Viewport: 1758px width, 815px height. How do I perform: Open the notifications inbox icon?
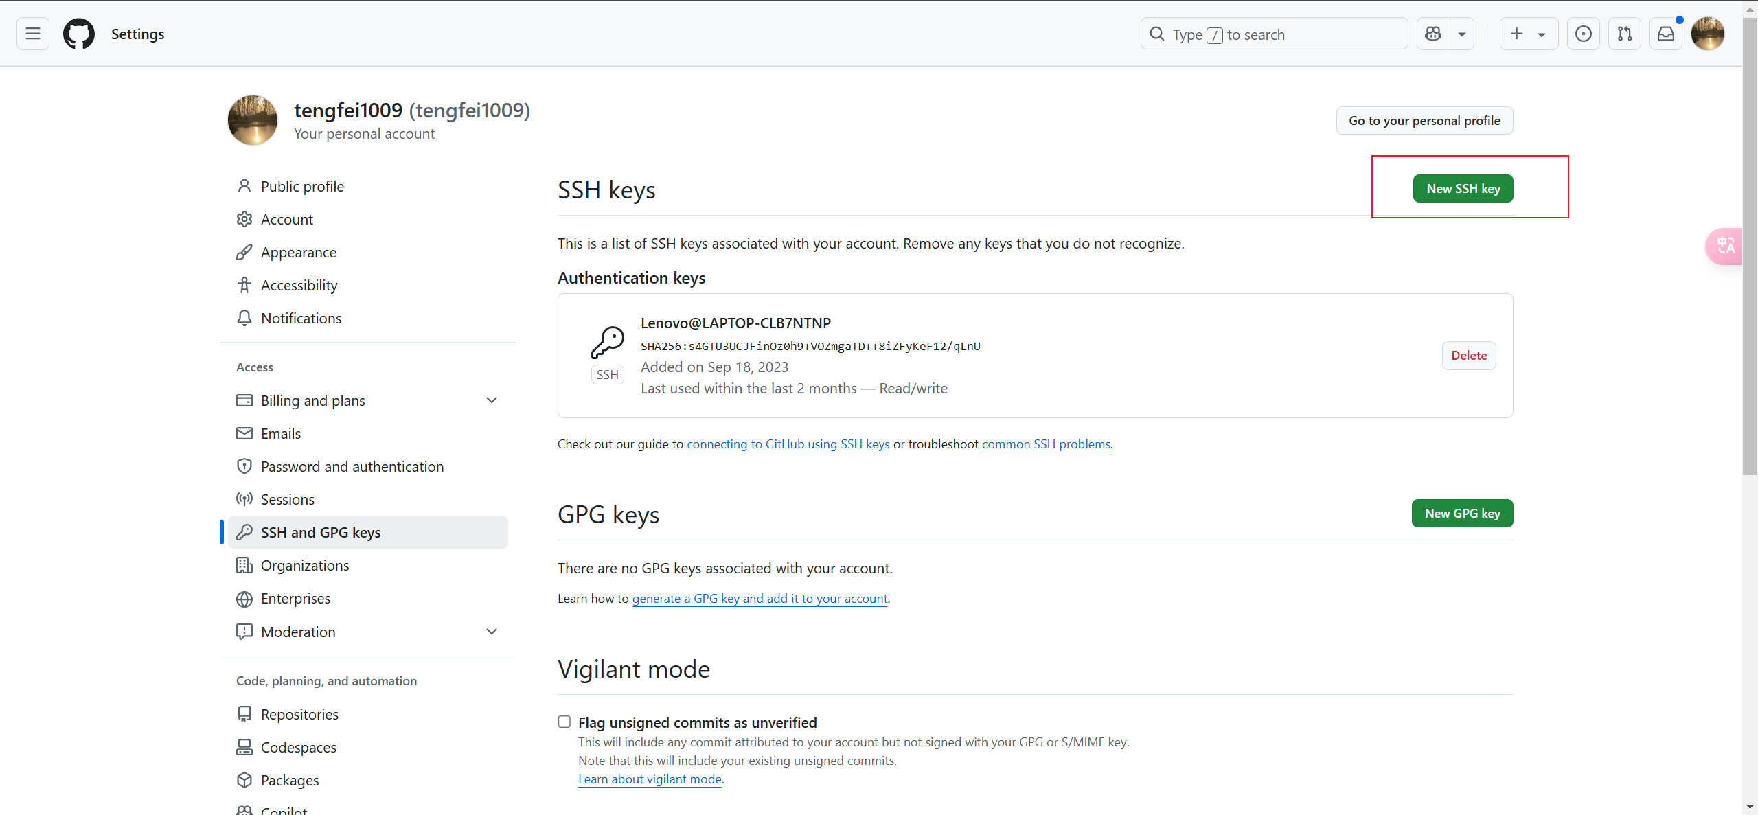point(1666,34)
